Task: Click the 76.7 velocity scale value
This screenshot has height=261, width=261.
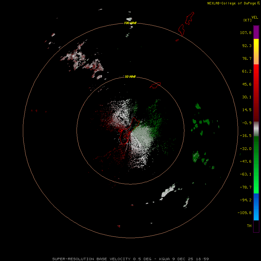Action: (x=247, y=58)
